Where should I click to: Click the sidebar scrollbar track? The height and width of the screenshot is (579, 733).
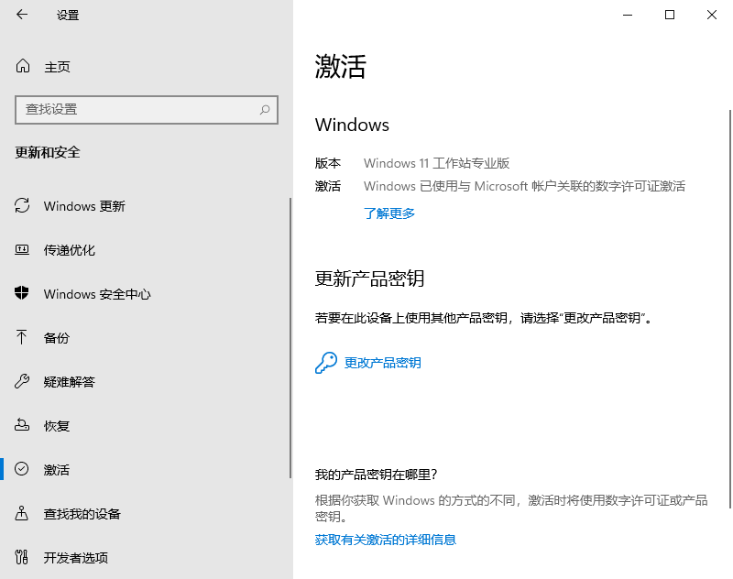click(x=290, y=321)
